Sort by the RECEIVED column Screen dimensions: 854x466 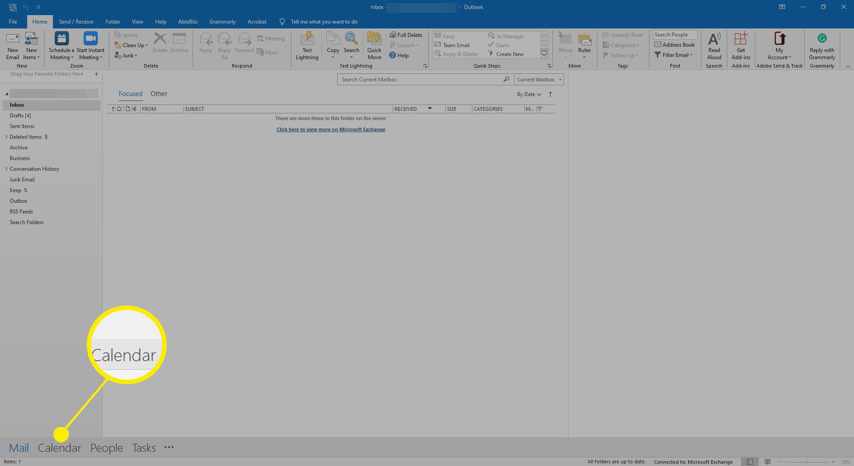419,108
